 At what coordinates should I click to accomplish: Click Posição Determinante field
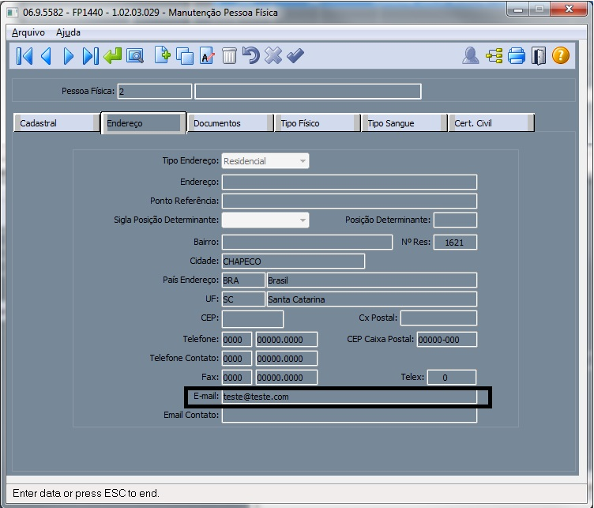tap(455, 220)
